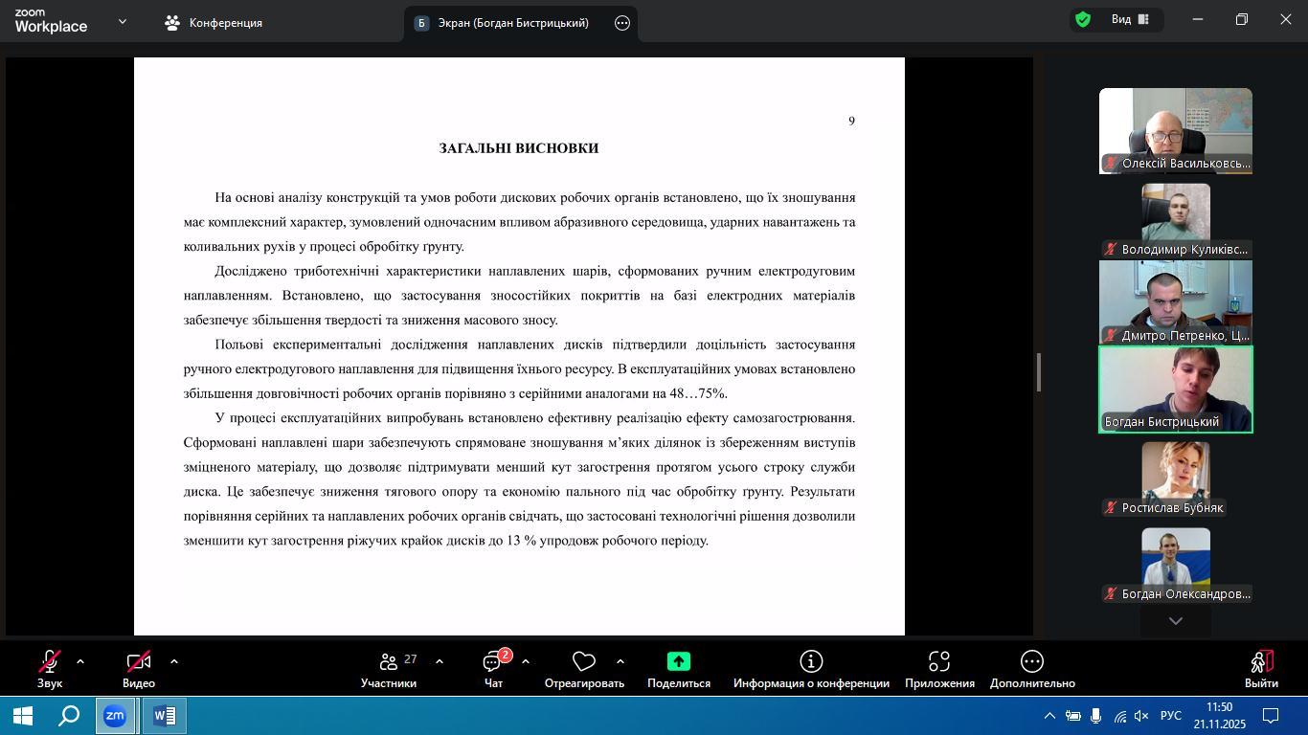Leave the meeting with Выйти button
1308x735 pixels.
[1261, 669]
